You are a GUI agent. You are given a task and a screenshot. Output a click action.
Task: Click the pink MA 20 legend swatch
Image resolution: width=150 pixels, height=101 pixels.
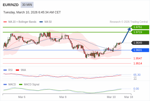coord(5,22)
